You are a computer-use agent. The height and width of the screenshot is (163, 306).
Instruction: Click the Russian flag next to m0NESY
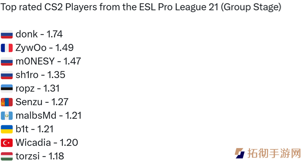click(7, 62)
